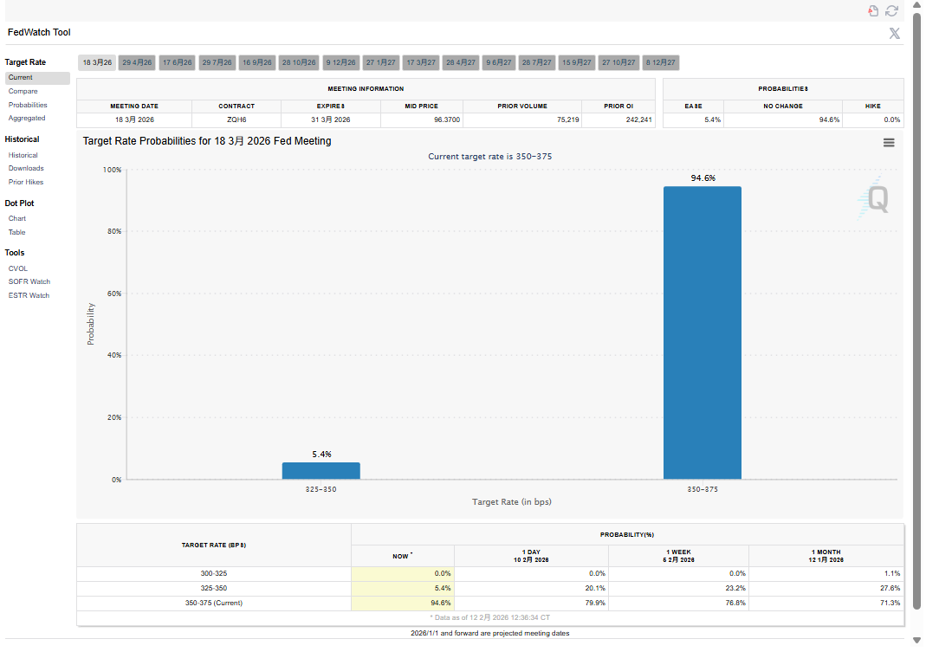Open Downloads under Historical

pos(26,168)
